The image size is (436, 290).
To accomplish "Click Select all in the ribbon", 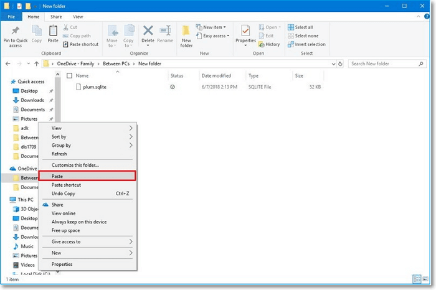I will pos(303,27).
